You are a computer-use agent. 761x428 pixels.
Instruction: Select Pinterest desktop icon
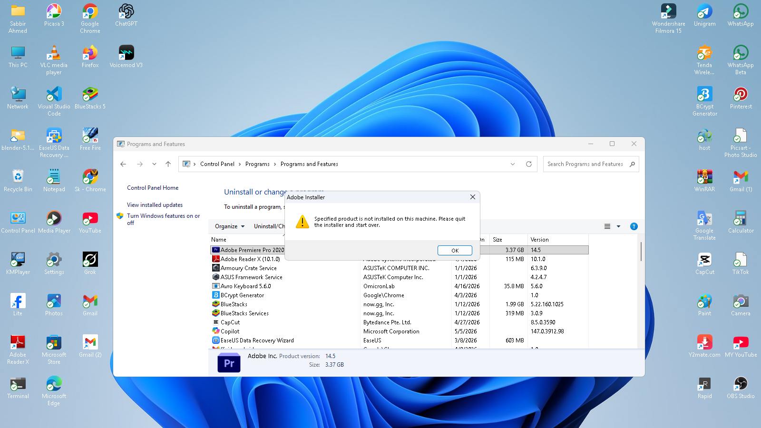tap(741, 98)
